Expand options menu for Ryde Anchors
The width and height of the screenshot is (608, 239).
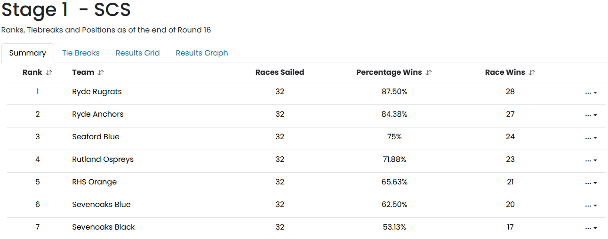coord(591,115)
